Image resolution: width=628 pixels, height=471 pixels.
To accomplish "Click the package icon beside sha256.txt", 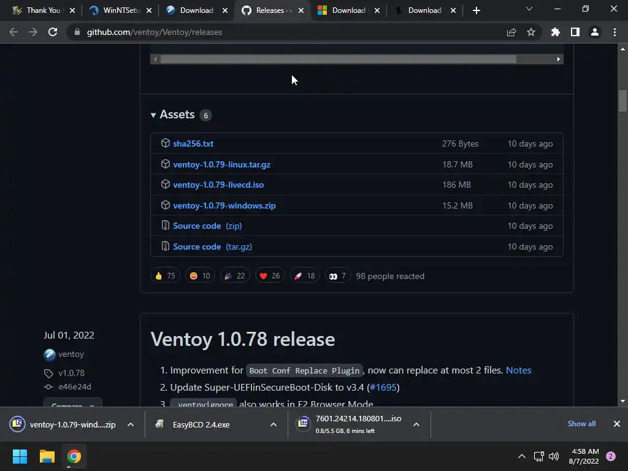I will (x=166, y=143).
